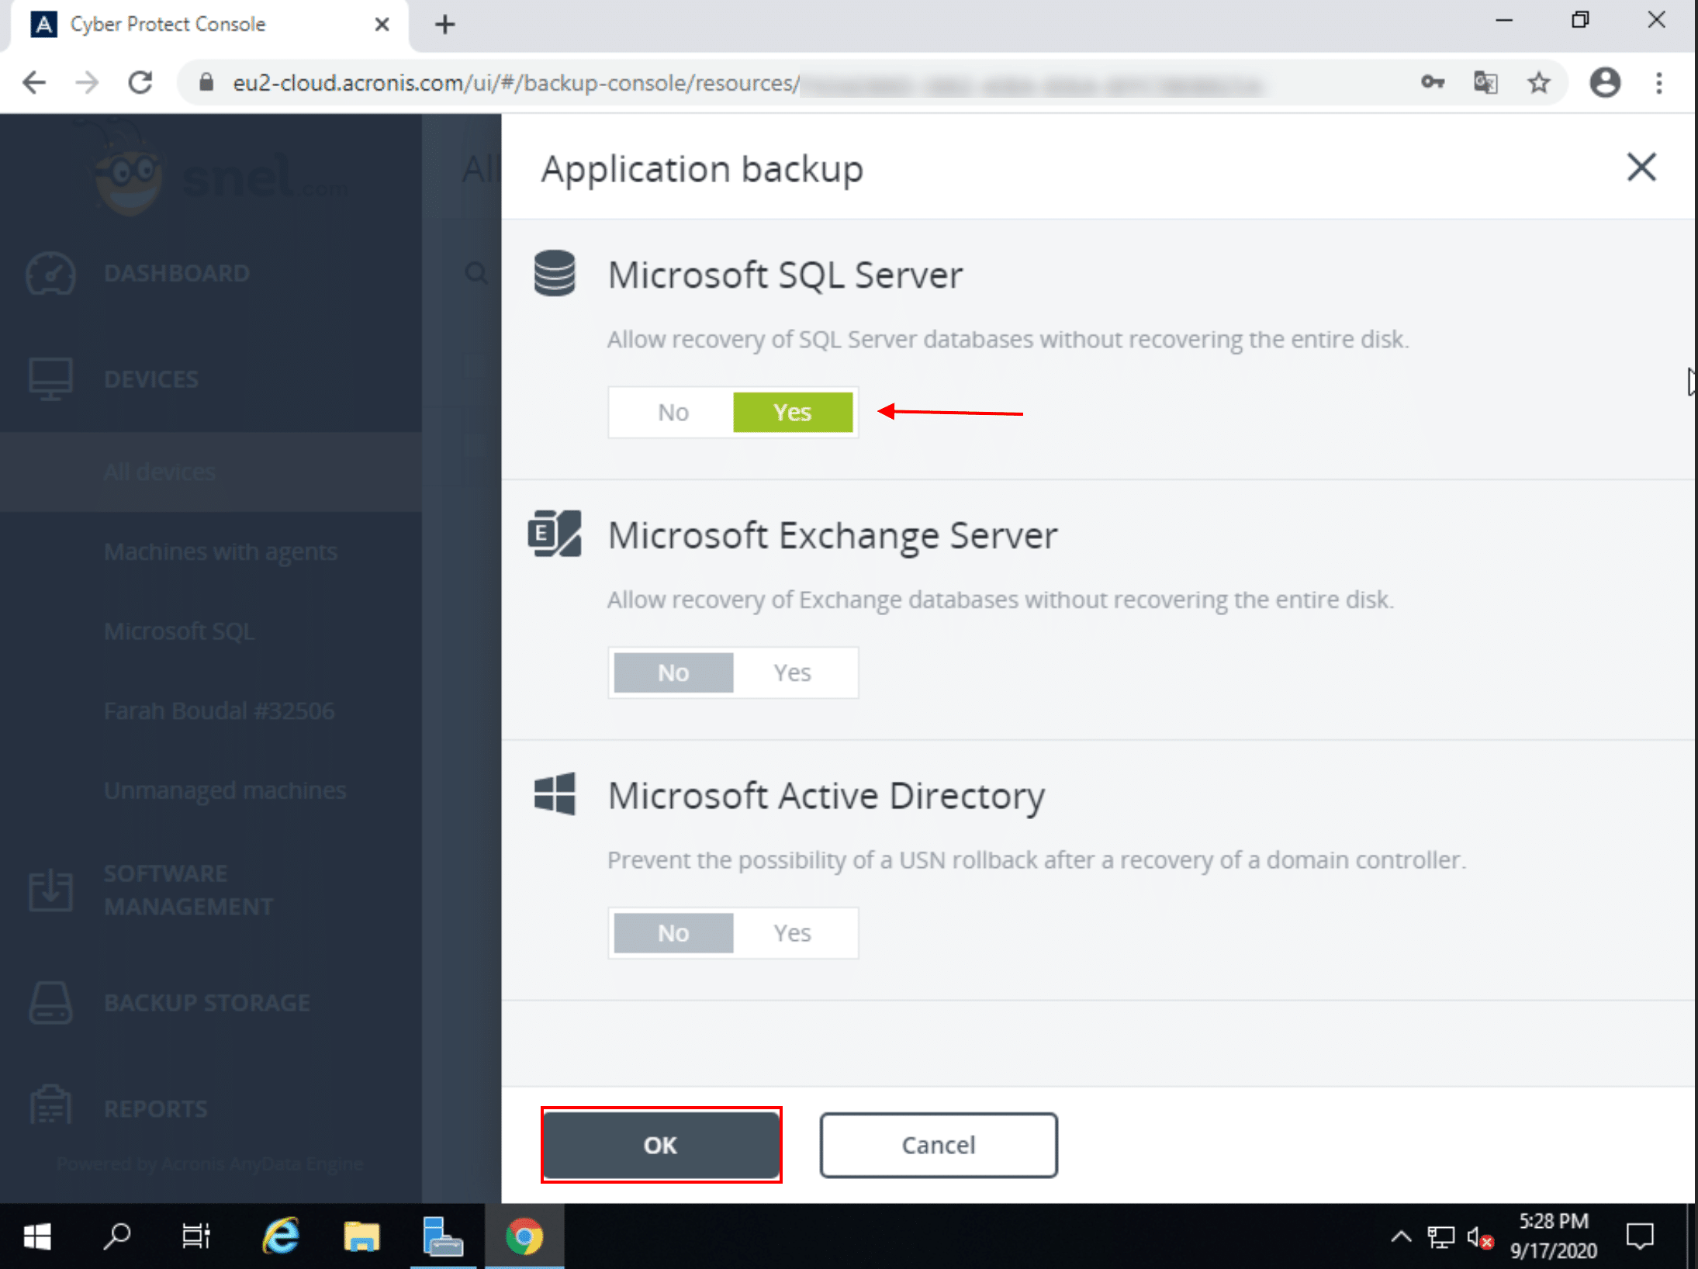Select No for Microsoft Exchange Server
Viewport: 1698px width, 1269px height.
coord(673,673)
